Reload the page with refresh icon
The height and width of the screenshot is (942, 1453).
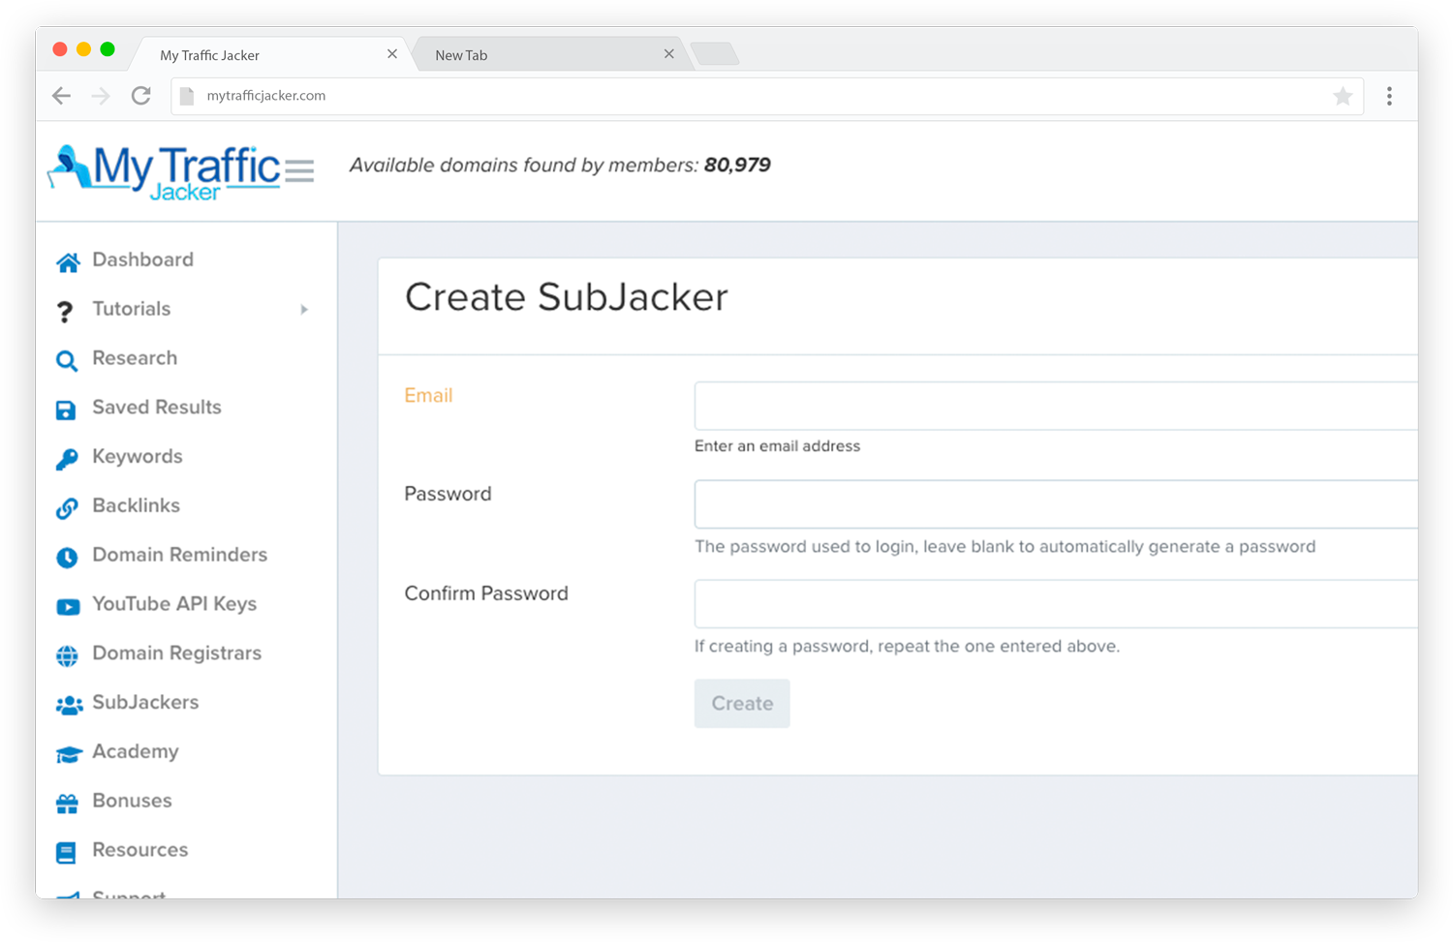pyautogui.click(x=141, y=96)
